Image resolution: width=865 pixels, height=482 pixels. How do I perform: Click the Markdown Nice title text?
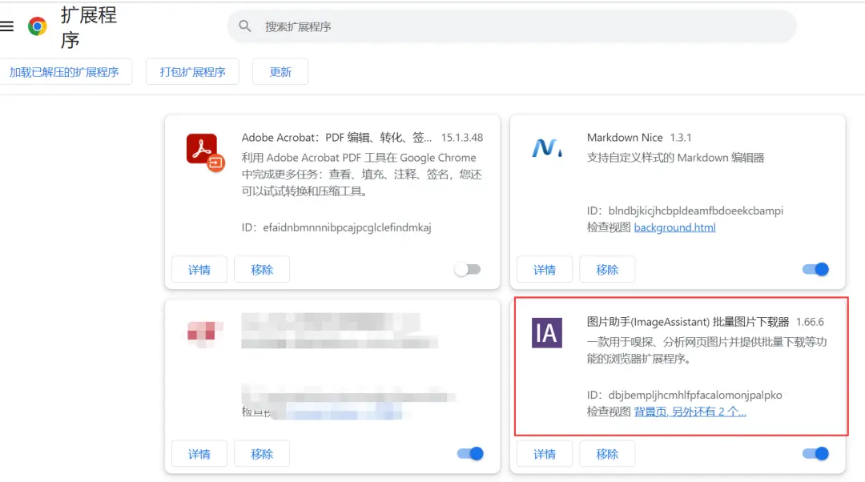625,138
